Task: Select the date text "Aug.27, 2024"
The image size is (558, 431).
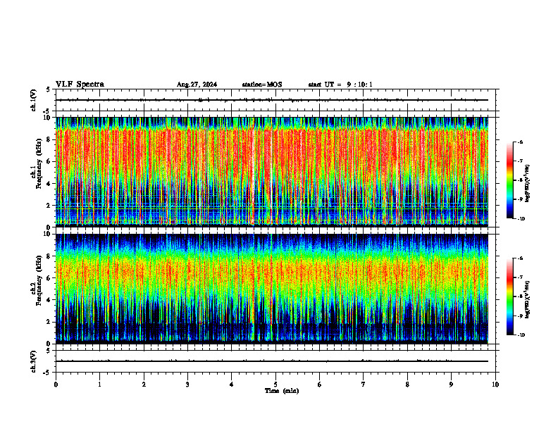Action: click(x=197, y=85)
